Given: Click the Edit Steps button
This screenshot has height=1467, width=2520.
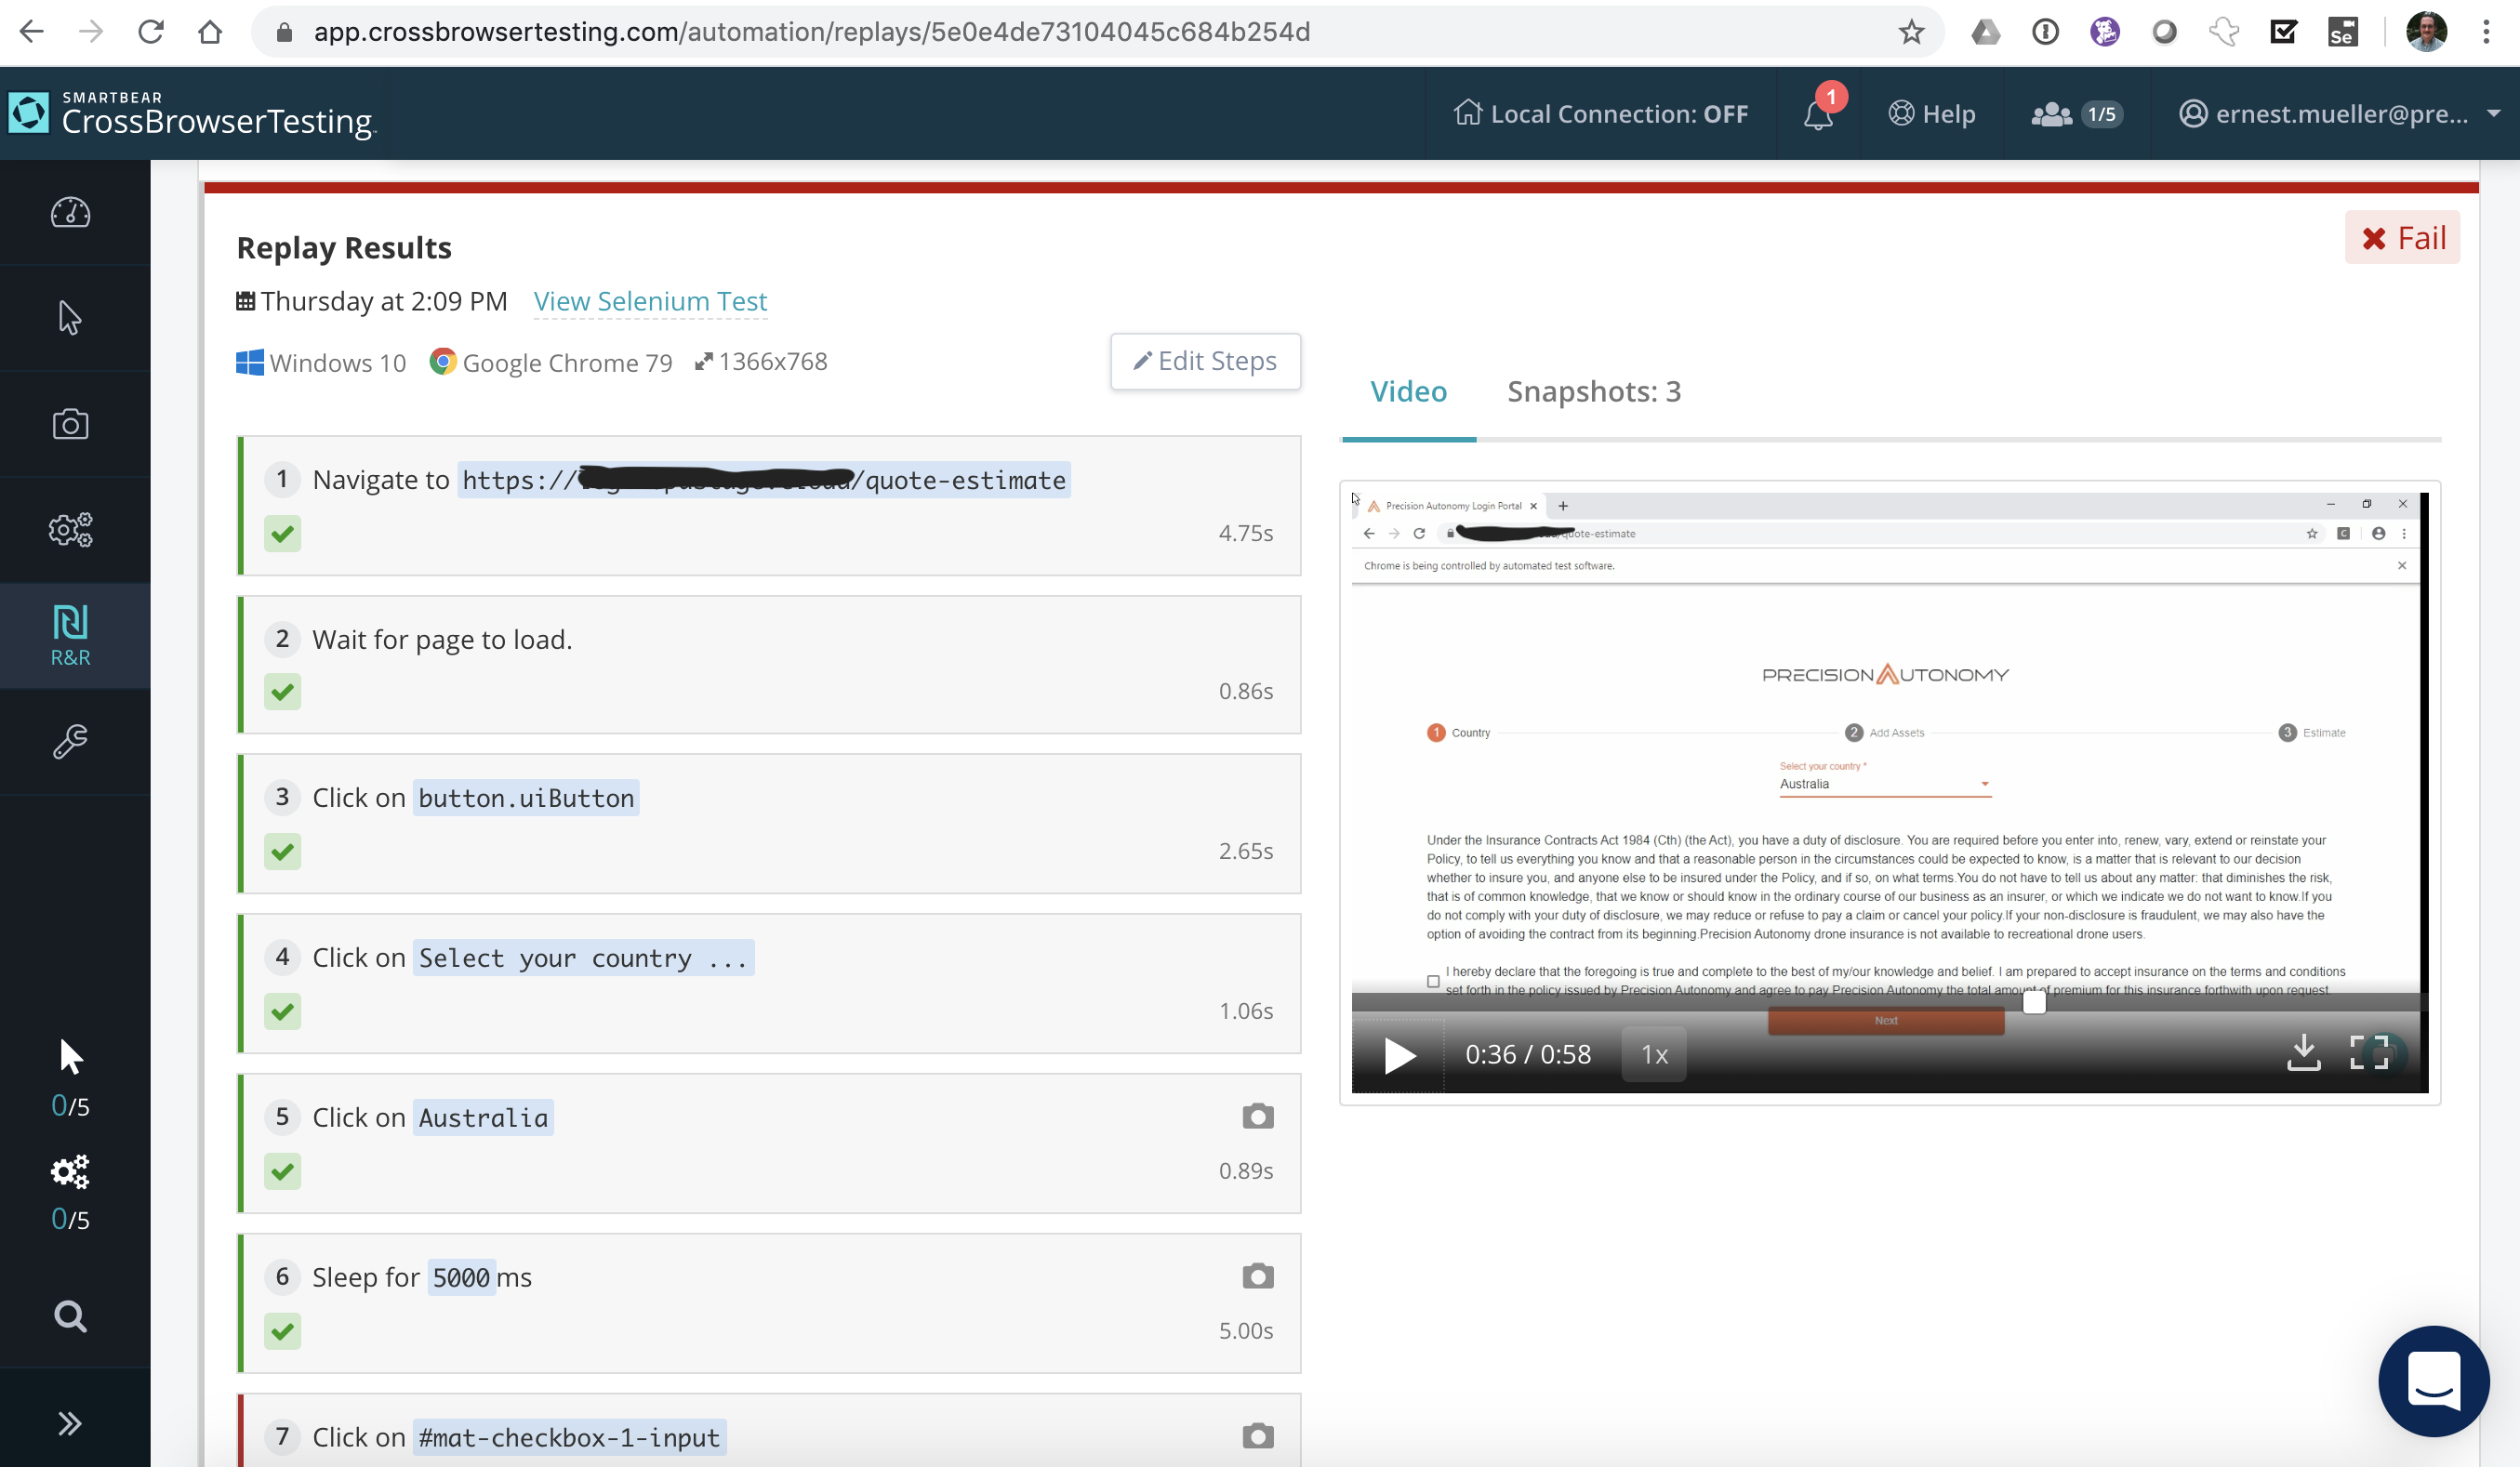Looking at the screenshot, I should [1205, 361].
